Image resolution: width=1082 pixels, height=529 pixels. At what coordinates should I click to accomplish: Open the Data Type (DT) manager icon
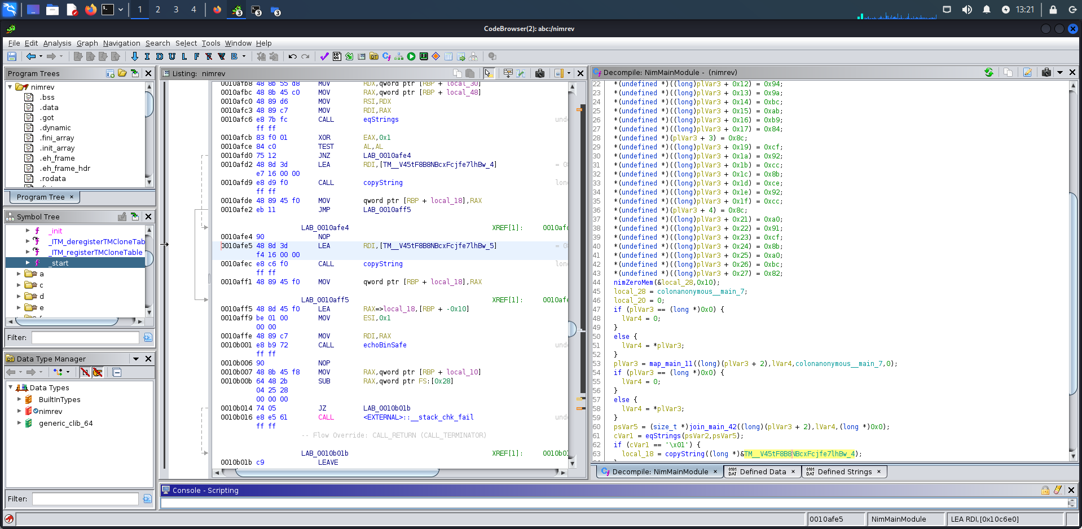[374, 56]
